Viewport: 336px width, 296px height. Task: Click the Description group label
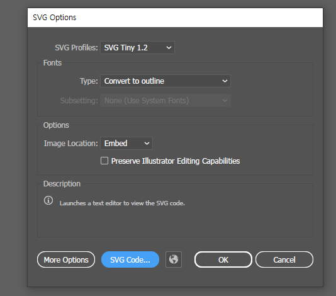[62, 184]
